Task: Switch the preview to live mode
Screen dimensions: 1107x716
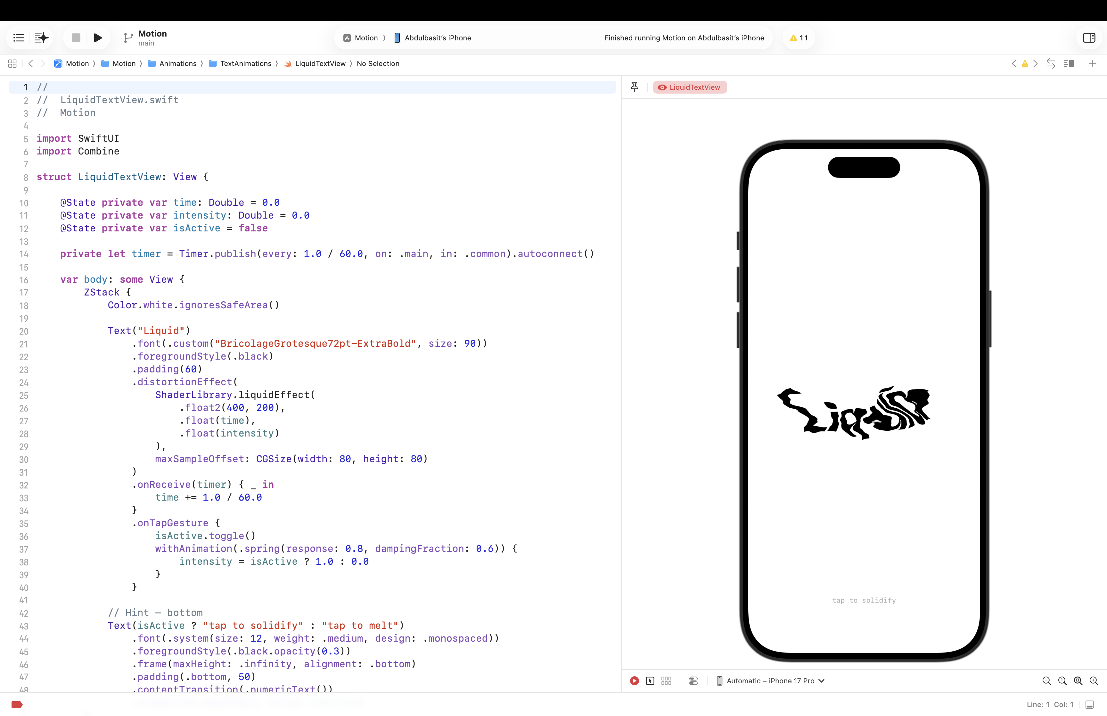Action: 634,681
